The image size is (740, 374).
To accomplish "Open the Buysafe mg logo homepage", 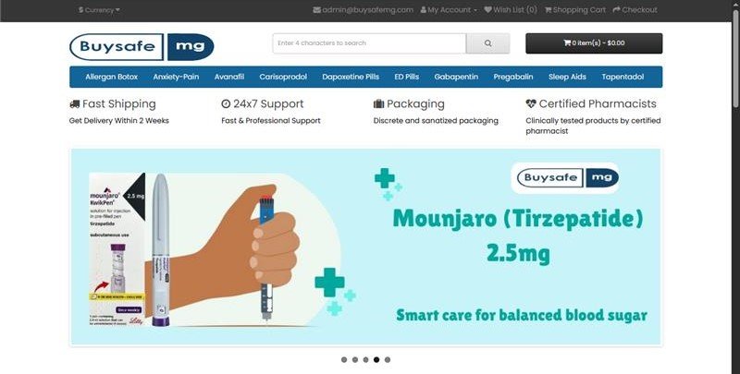I will coord(142,46).
